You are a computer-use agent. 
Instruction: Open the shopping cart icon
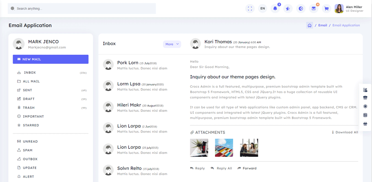pyautogui.click(x=326, y=8)
